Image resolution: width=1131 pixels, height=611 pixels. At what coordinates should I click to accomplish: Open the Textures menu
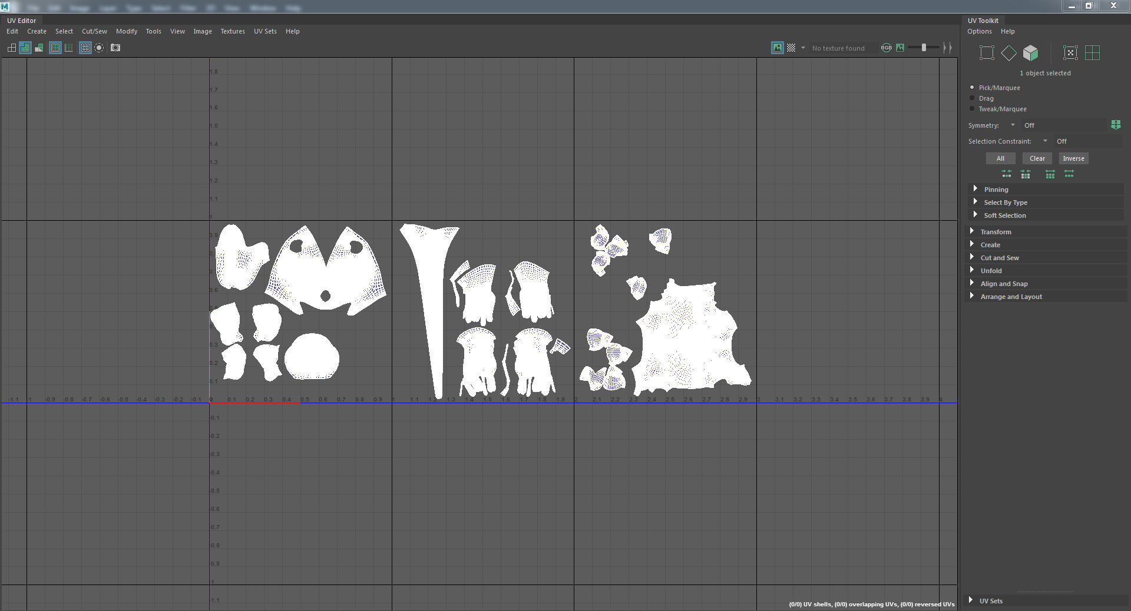233,31
